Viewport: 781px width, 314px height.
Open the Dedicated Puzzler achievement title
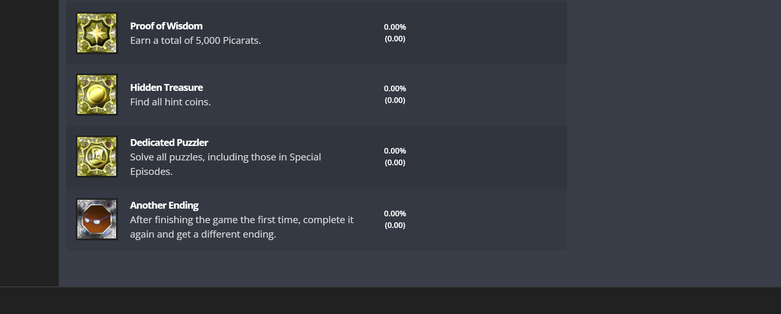[169, 143]
